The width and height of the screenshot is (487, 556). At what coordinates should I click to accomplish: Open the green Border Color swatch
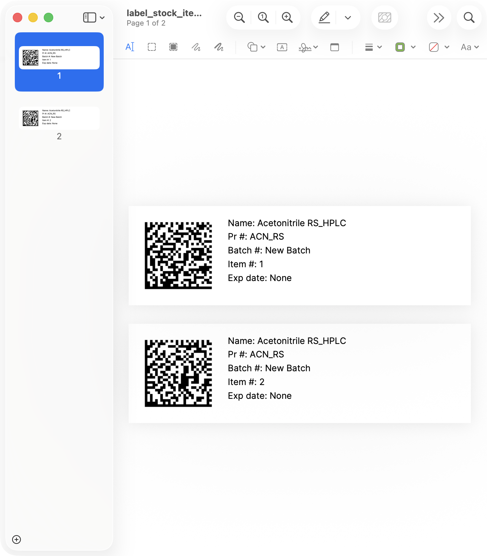click(x=404, y=47)
